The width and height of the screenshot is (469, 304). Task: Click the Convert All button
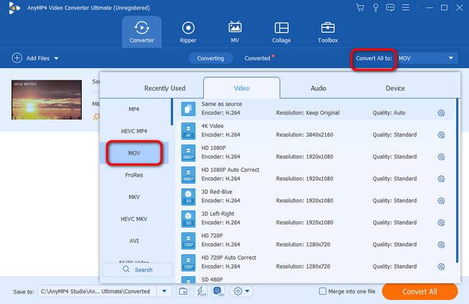pyautogui.click(x=419, y=291)
